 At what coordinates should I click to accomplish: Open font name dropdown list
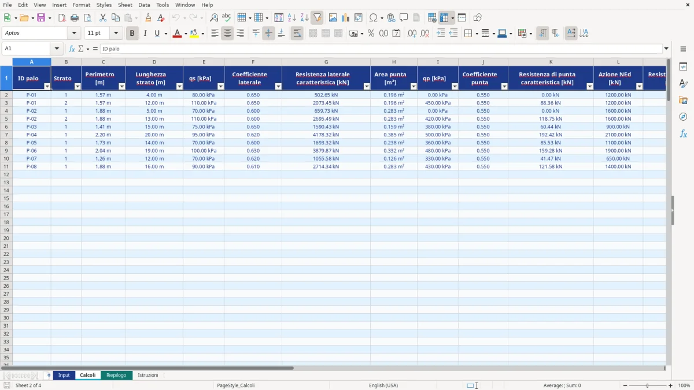tap(74, 34)
